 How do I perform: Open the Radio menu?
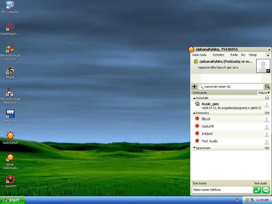[234, 55]
